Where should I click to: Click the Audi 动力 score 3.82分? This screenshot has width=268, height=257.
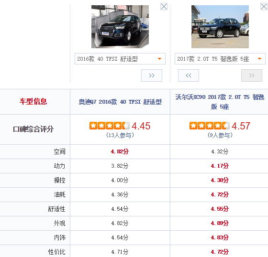point(120,166)
